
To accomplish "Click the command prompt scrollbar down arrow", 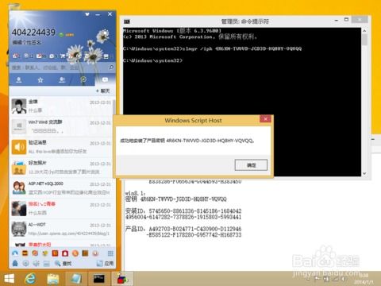I will click(x=364, y=173).
